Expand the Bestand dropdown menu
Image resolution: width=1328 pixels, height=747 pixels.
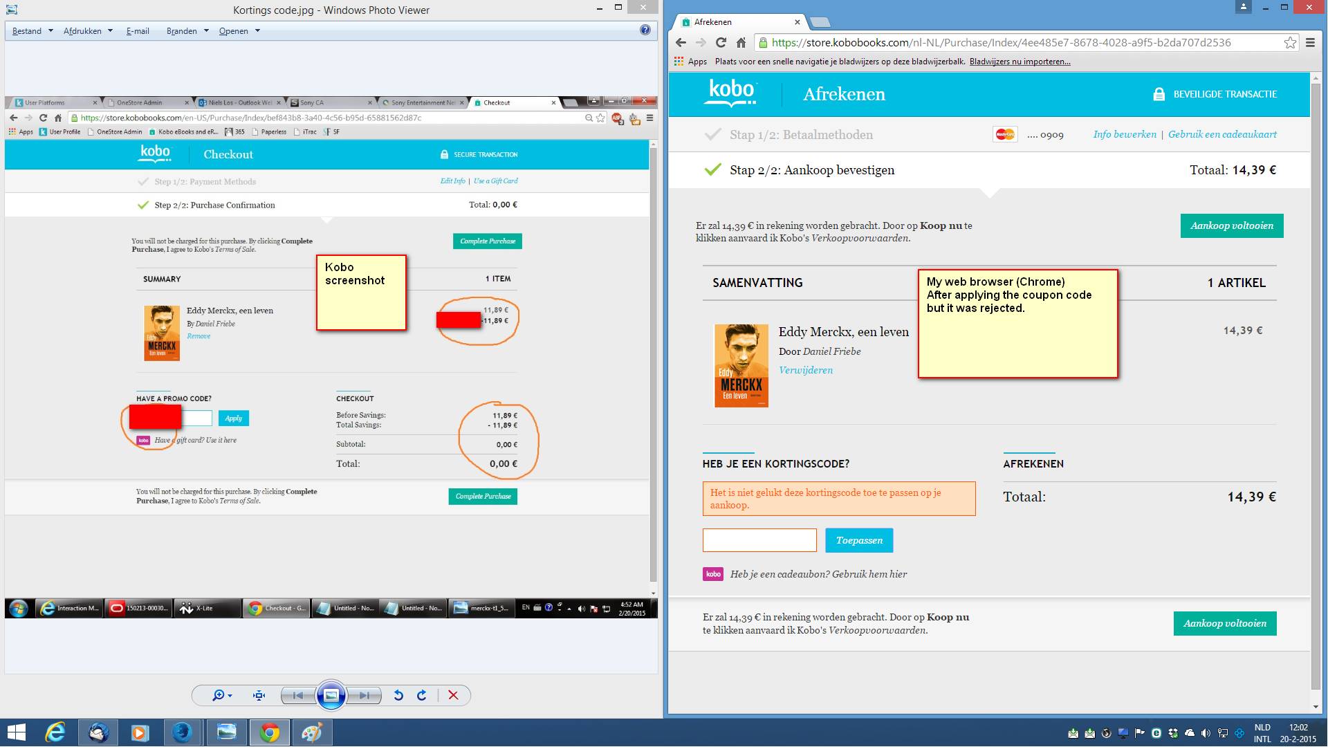click(x=33, y=31)
